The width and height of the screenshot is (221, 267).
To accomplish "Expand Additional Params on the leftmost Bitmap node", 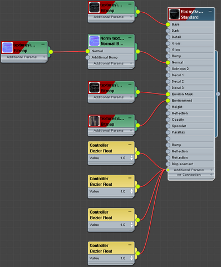I will tap(44, 57).
